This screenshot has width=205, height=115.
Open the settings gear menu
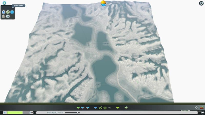click(x=201, y=3)
